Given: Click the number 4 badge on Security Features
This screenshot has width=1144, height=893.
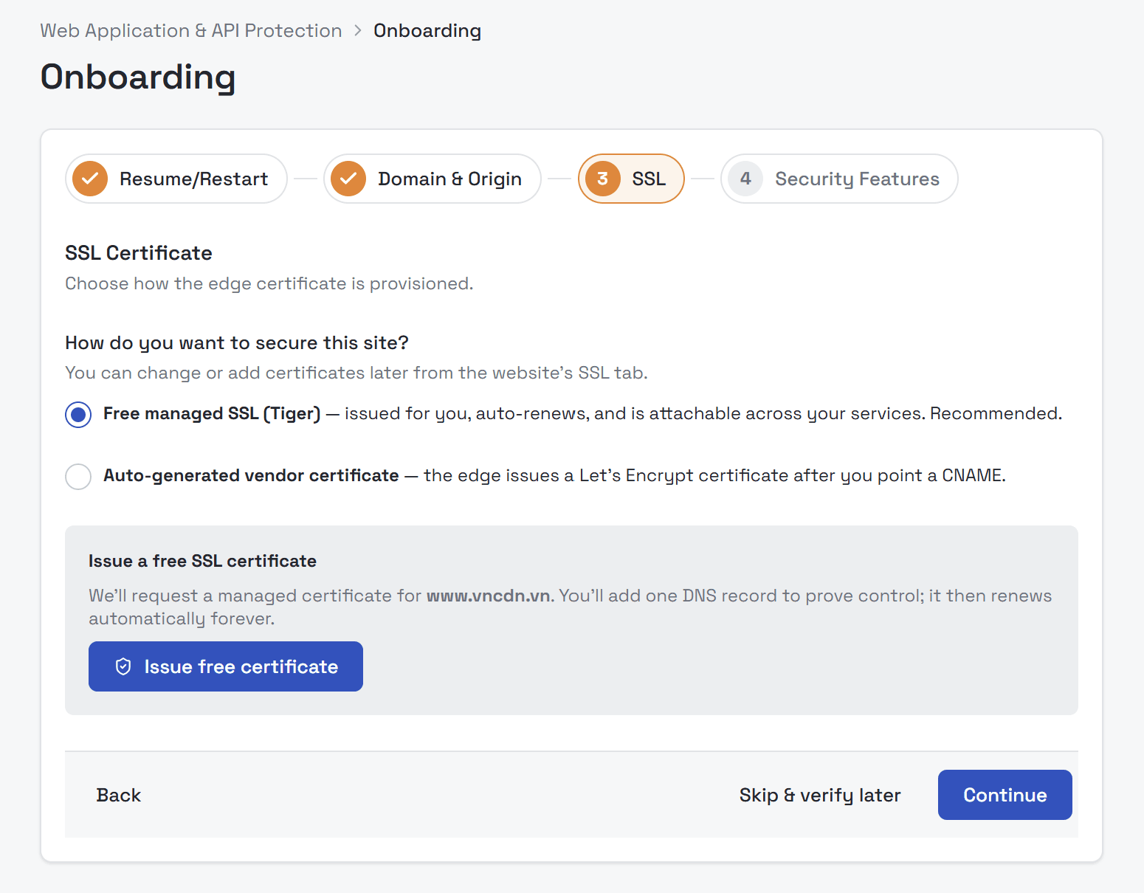Looking at the screenshot, I should tap(745, 179).
